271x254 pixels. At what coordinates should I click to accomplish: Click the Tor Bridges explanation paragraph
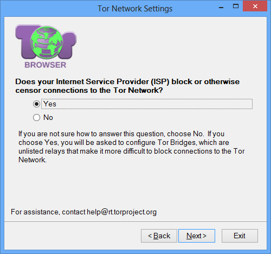point(131,147)
